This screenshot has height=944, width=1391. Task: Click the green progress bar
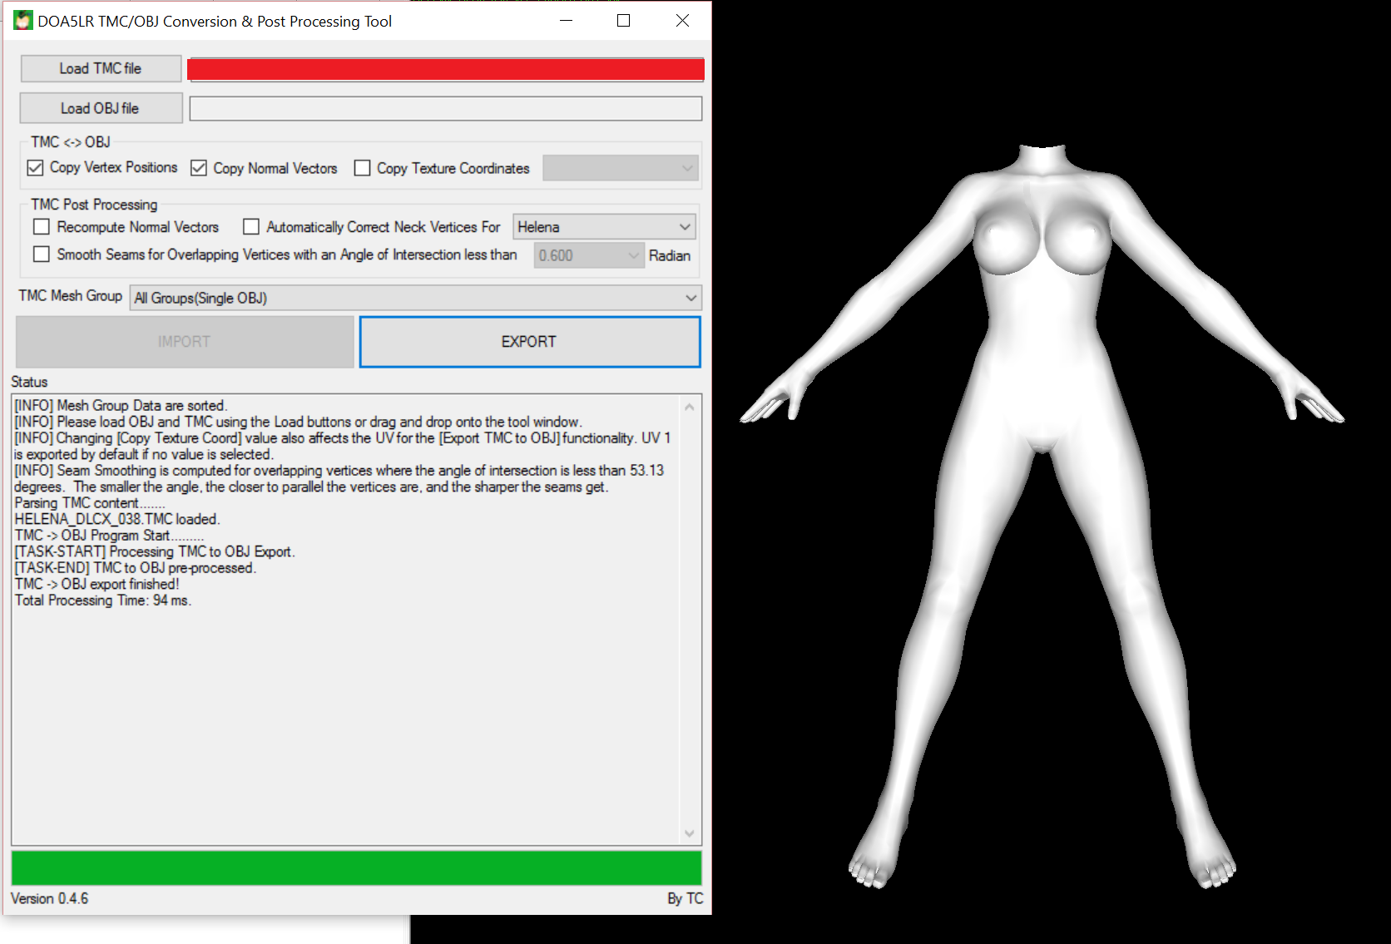click(x=356, y=867)
